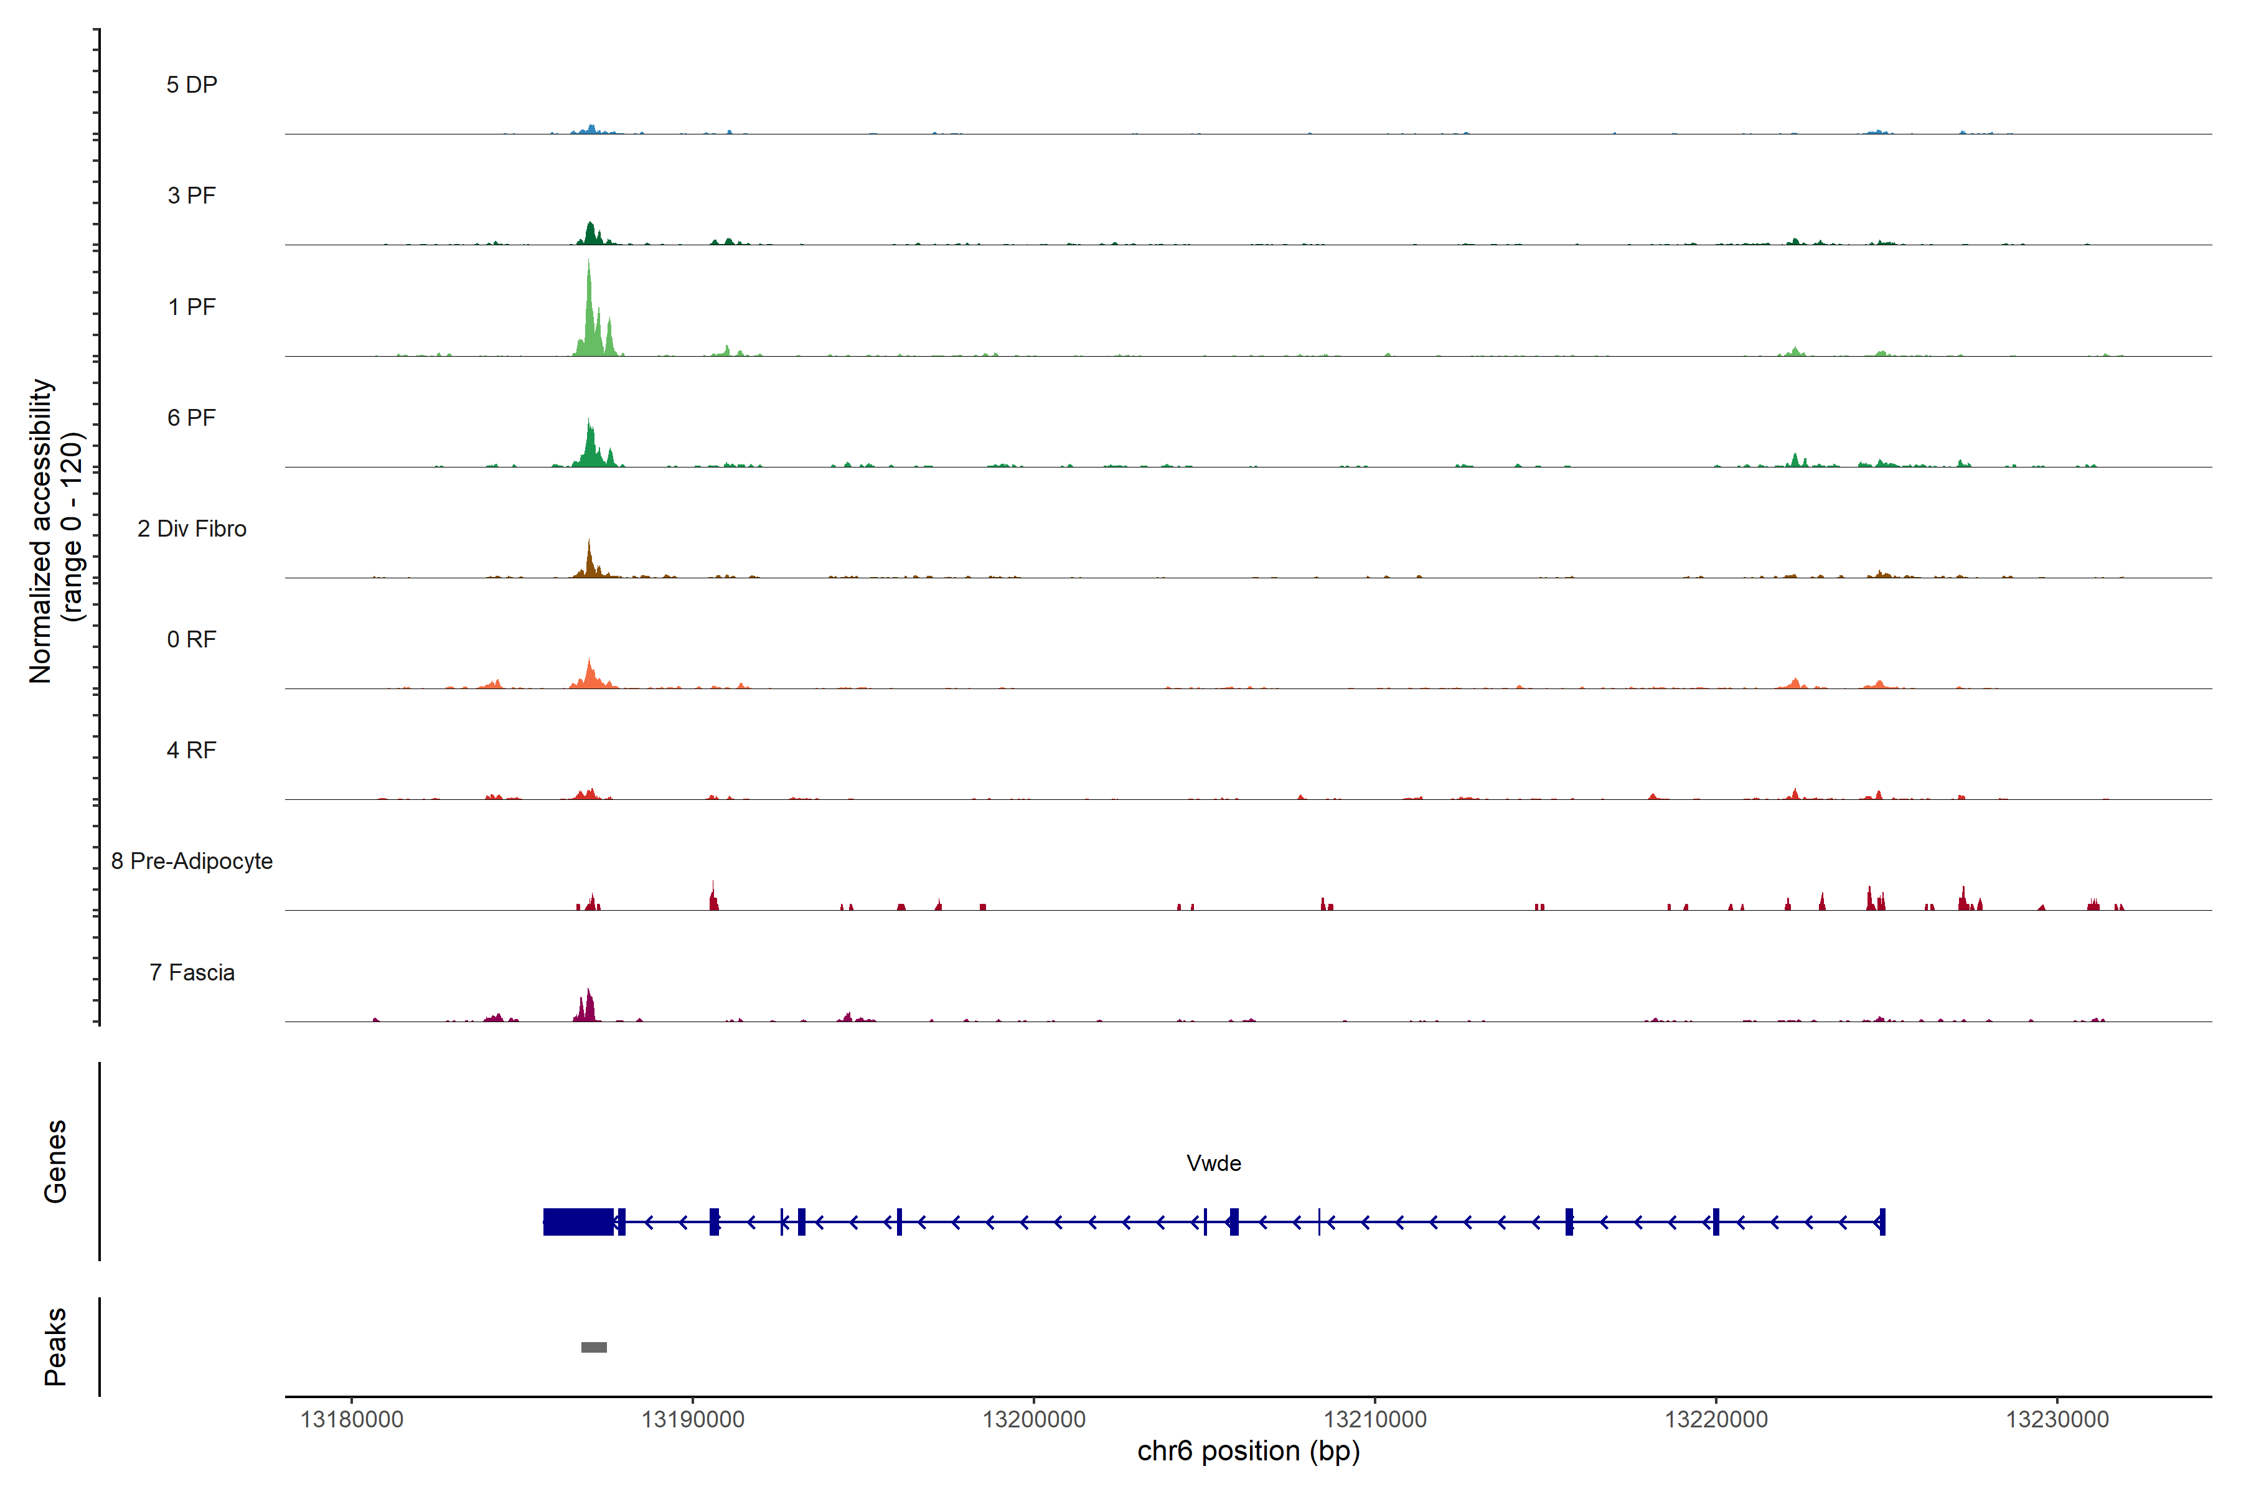Click the 2 Div Fibro track label

192,529
